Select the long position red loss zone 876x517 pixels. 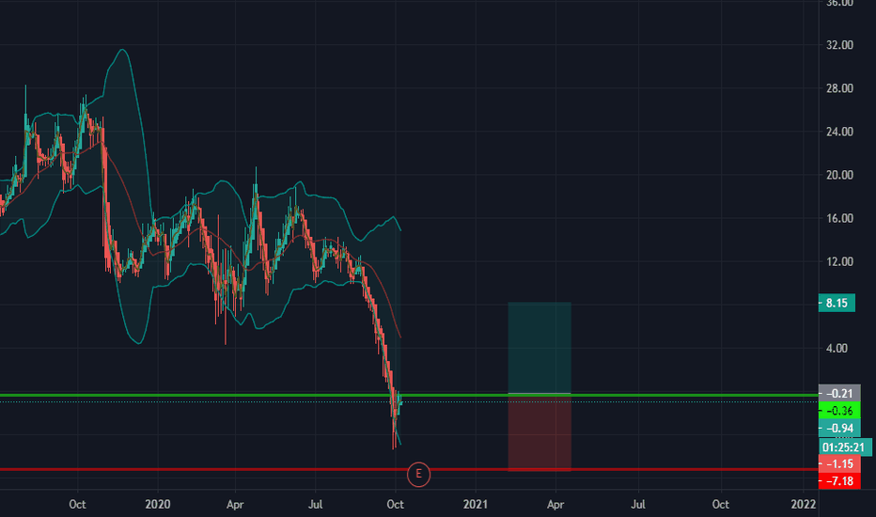tap(540, 432)
